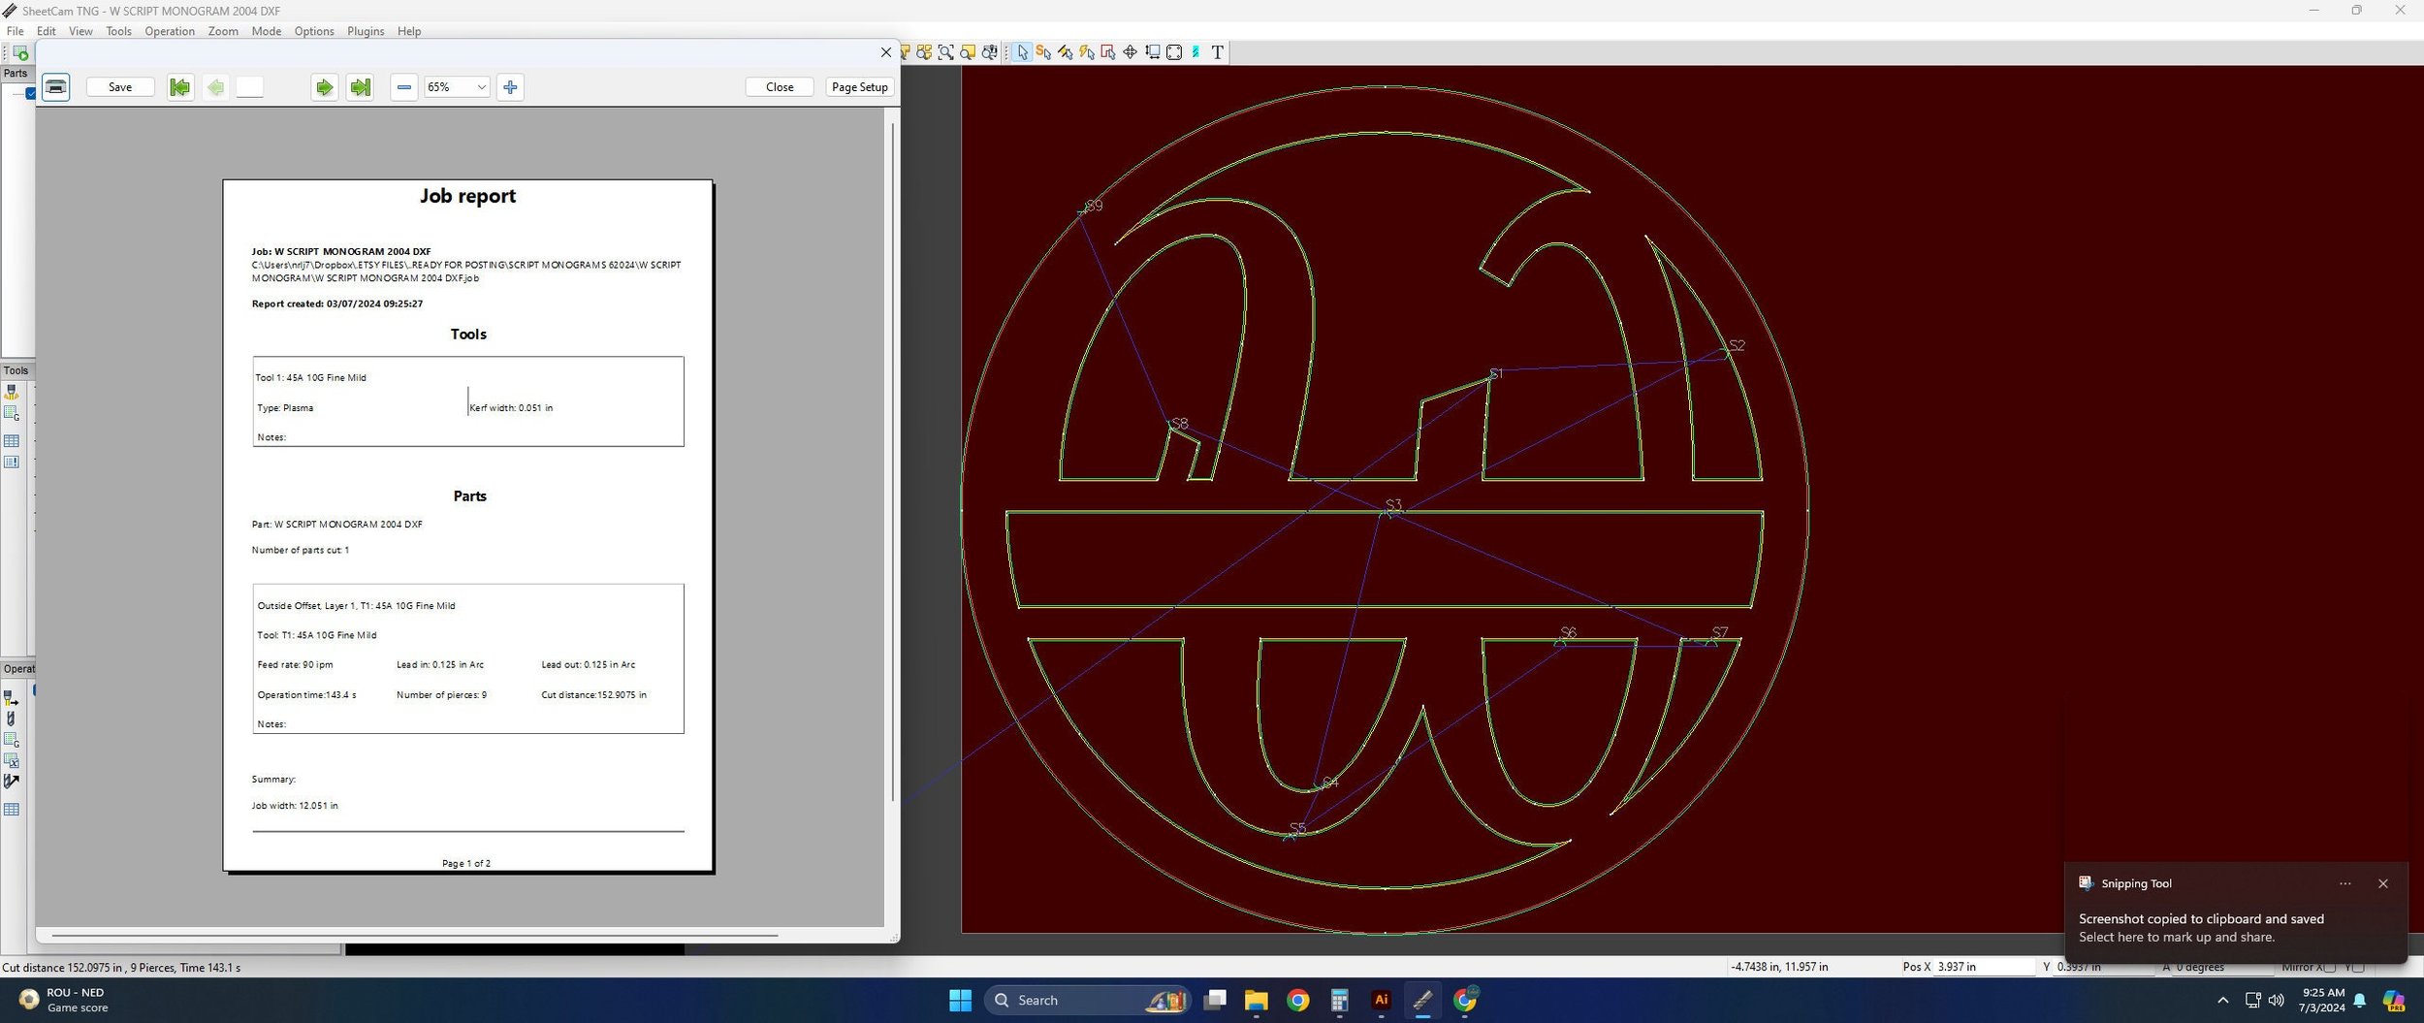The image size is (2424, 1023).
Task: Click the Snipping Tool notification text
Action: pos(2201,928)
